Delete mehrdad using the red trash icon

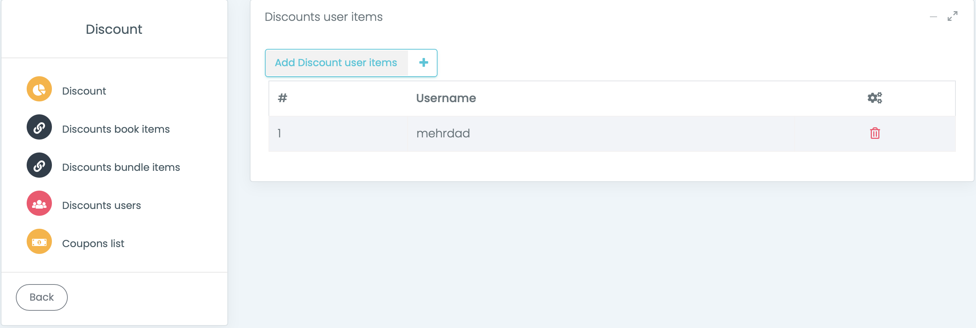[874, 133]
